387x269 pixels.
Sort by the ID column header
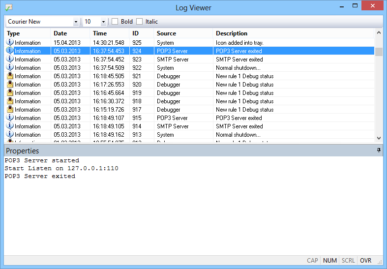pyautogui.click(x=142, y=33)
